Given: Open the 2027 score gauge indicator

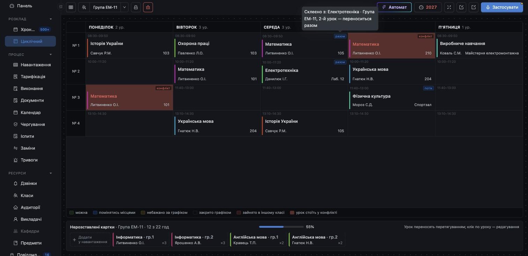Looking at the screenshot, I should pos(428,7).
